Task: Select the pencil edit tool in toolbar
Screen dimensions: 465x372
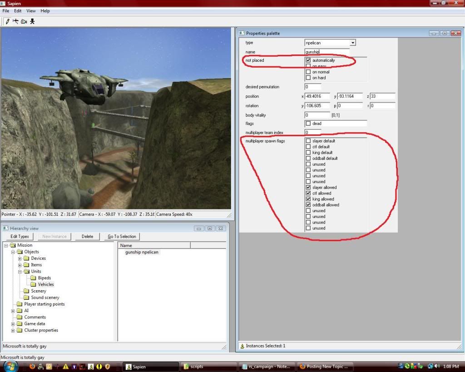Action: [8, 21]
